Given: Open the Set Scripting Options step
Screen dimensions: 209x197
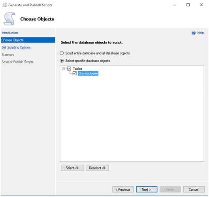Looking at the screenshot, I should (16, 47).
